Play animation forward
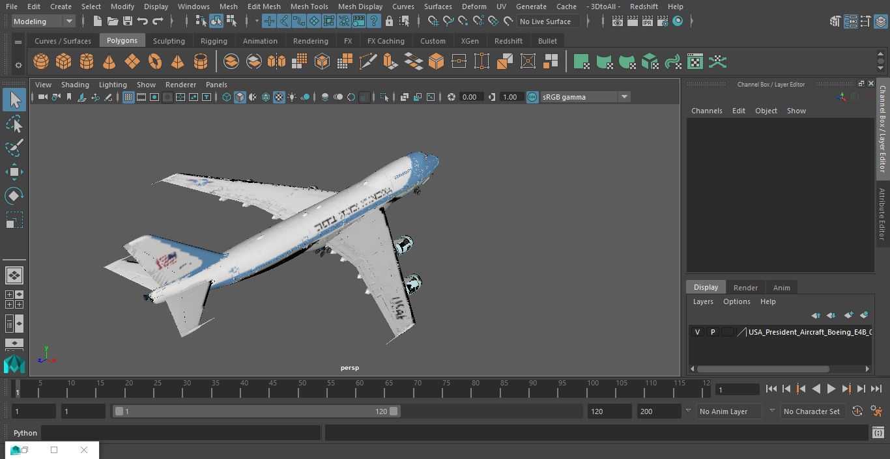Screen dimensions: 890x459 click(831, 389)
